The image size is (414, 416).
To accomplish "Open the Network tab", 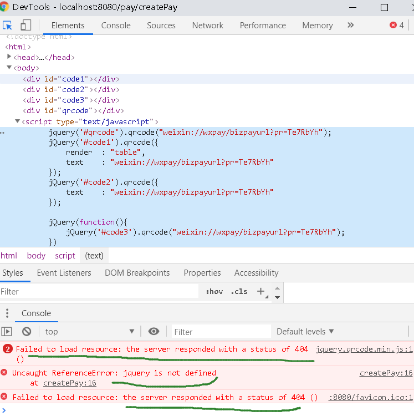I will (207, 26).
